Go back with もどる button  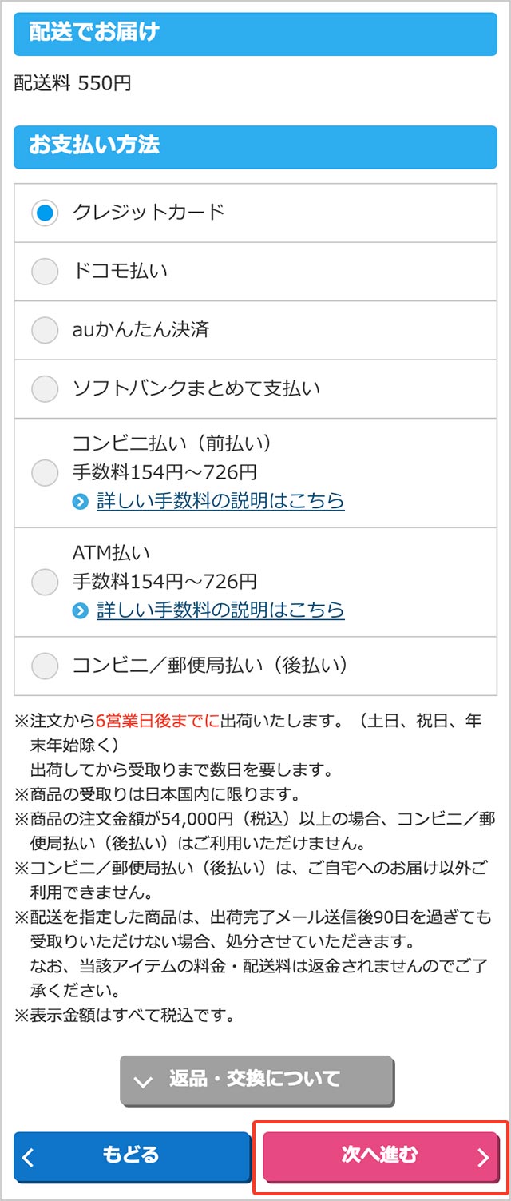tap(132, 1155)
